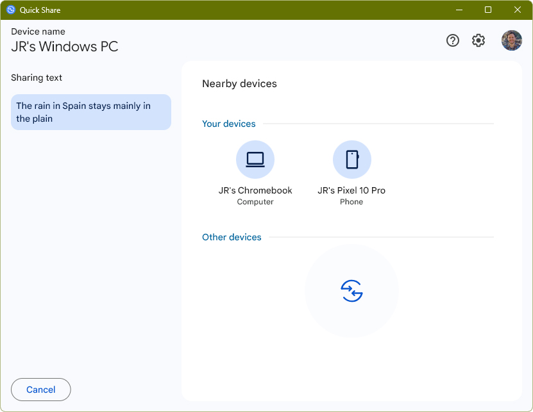The width and height of the screenshot is (533, 412).
Task: Click the Sharing text section label
Action: tap(37, 78)
